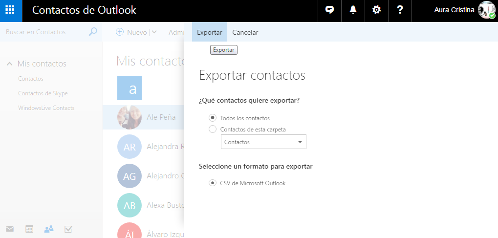Open settings gear icon
Viewport: 498px width, 238px height.
pos(376,10)
